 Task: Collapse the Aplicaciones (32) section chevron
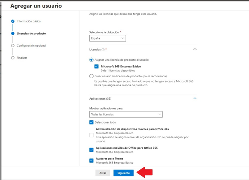point(195,98)
